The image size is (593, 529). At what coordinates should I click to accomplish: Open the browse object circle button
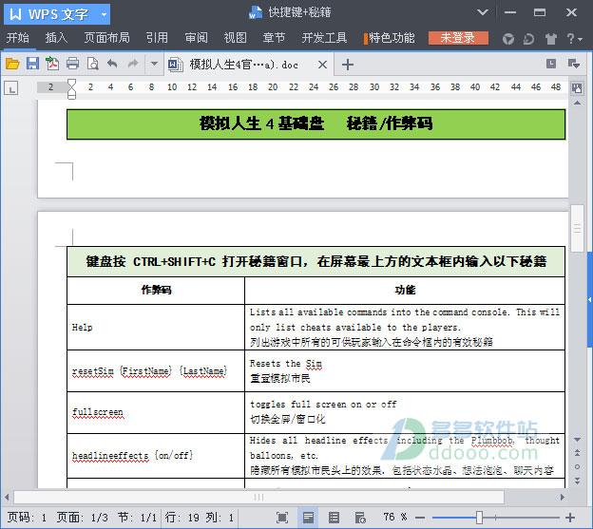coord(577,466)
